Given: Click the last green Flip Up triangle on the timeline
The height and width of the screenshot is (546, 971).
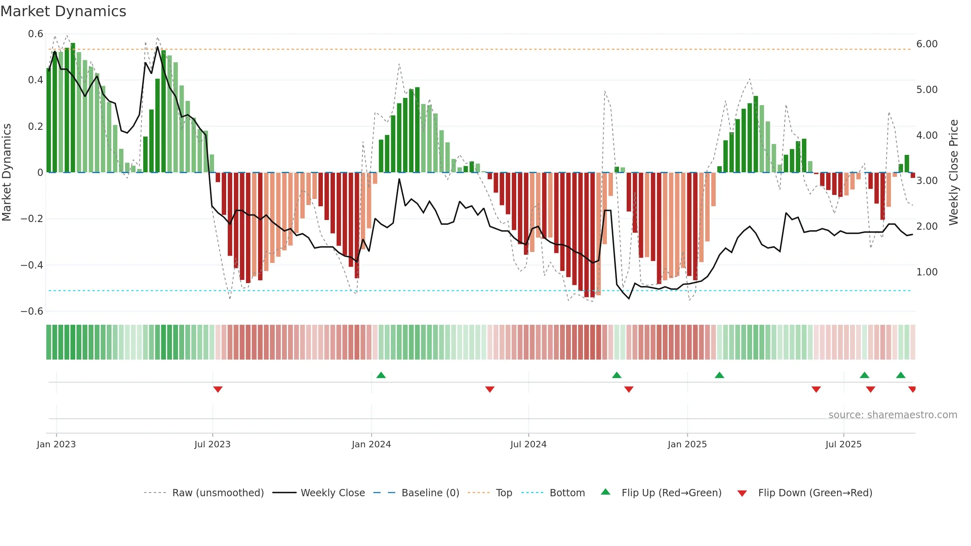Looking at the screenshot, I should pos(901,375).
